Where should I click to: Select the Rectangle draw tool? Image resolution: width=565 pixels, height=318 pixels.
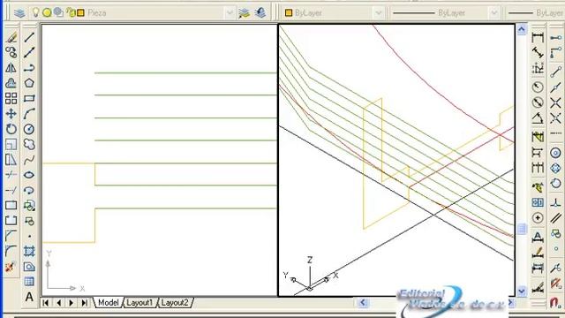(29, 98)
